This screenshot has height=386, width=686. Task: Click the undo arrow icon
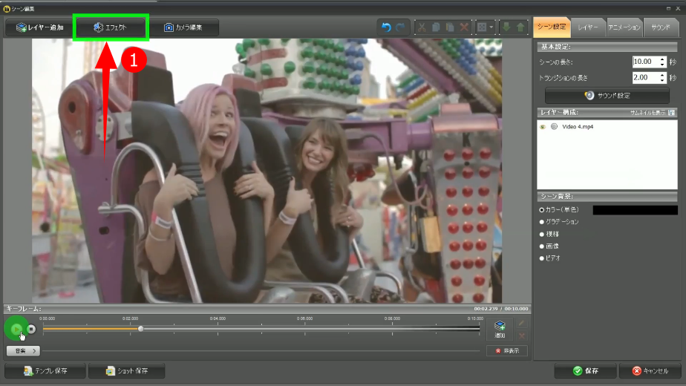(x=386, y=27)
